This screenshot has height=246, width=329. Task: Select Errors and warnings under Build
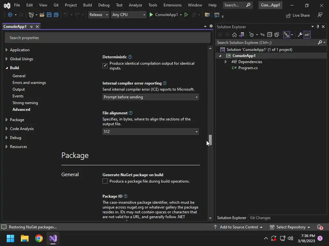coord(29,83)
